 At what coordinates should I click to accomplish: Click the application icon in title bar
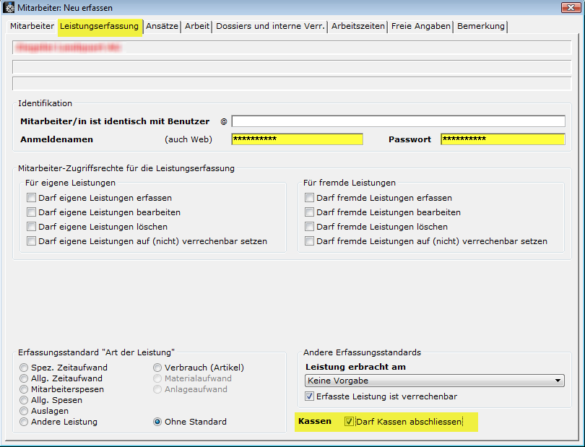tap(9, 8)
